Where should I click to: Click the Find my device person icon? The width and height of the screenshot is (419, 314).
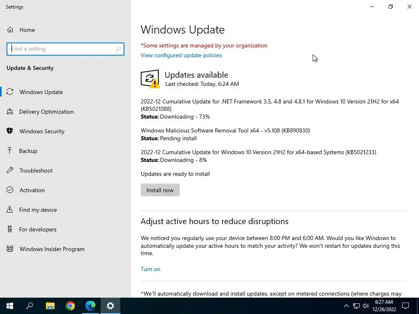(10, 210)
